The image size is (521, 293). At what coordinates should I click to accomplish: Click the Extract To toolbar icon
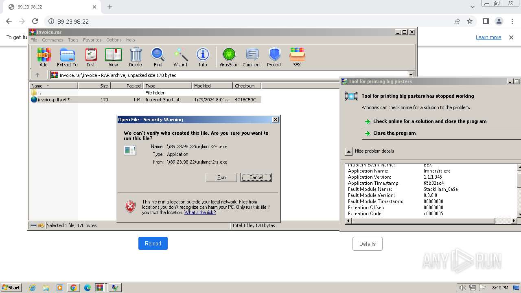(67, 57)
